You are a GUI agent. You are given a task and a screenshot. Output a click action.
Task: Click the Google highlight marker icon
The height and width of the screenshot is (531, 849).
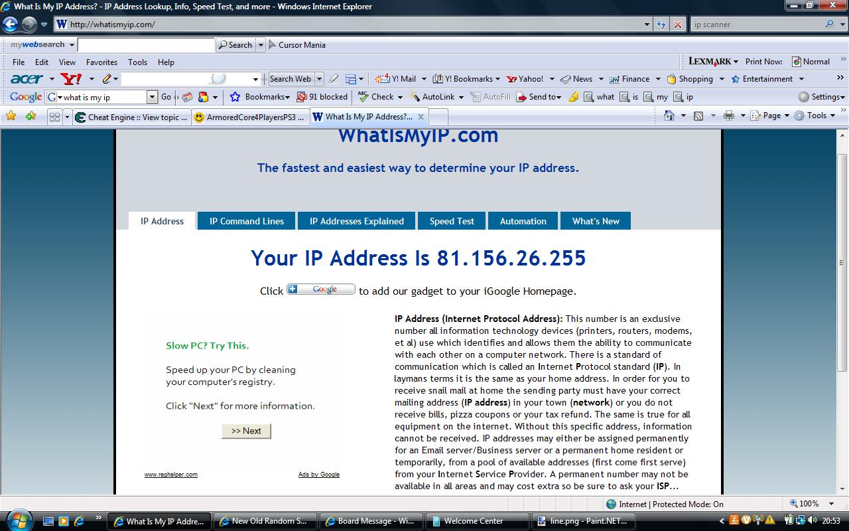(x=574, y=97)
